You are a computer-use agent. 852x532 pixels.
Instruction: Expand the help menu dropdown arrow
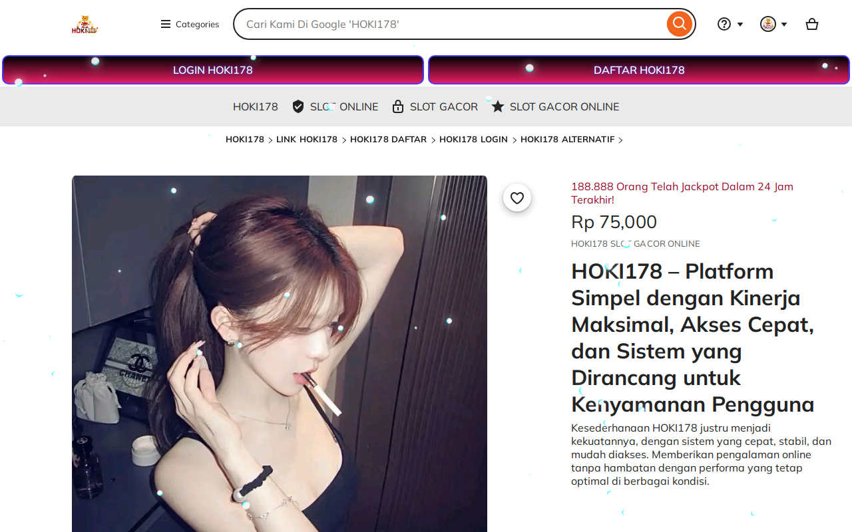(x=740, y=25)
